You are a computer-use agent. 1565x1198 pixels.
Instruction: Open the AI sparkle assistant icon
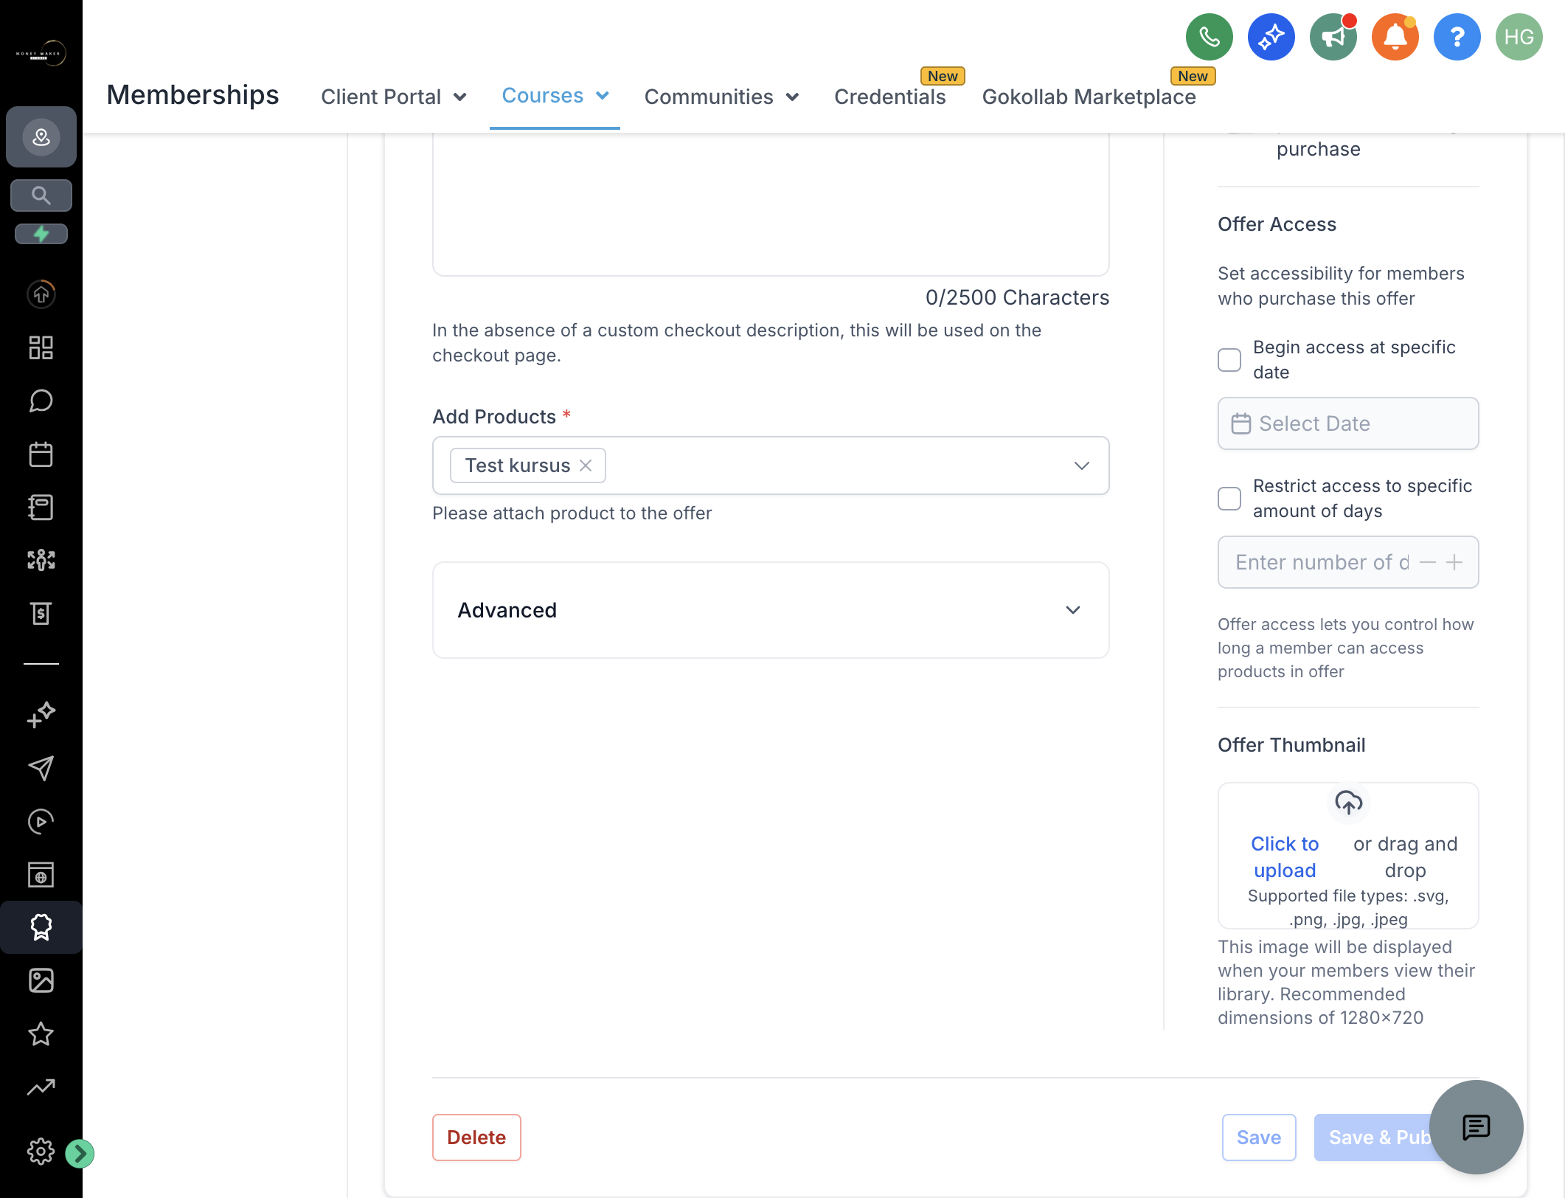pyautogui.click(x=1271, y=37)
